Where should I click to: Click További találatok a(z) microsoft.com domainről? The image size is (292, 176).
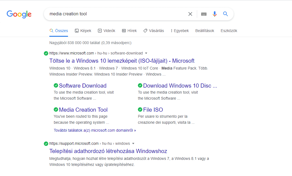(95, 130)
